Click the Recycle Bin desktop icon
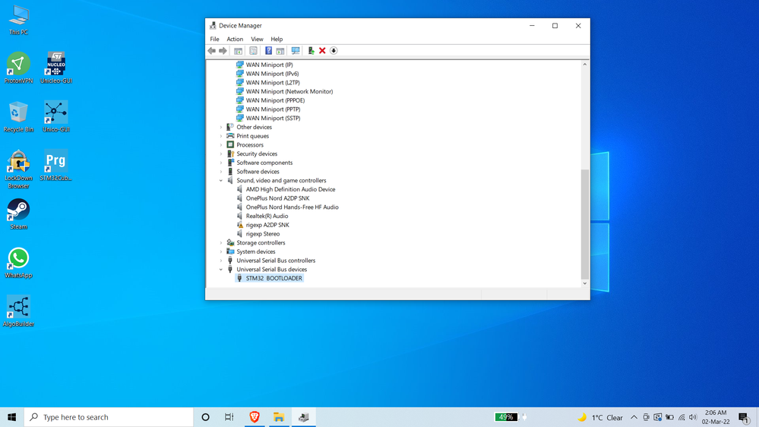 tap(18, 117)
